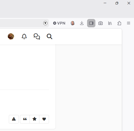Open the notifications bell
The height and width of the screenshot is (131, 134).
click(24, 36)
